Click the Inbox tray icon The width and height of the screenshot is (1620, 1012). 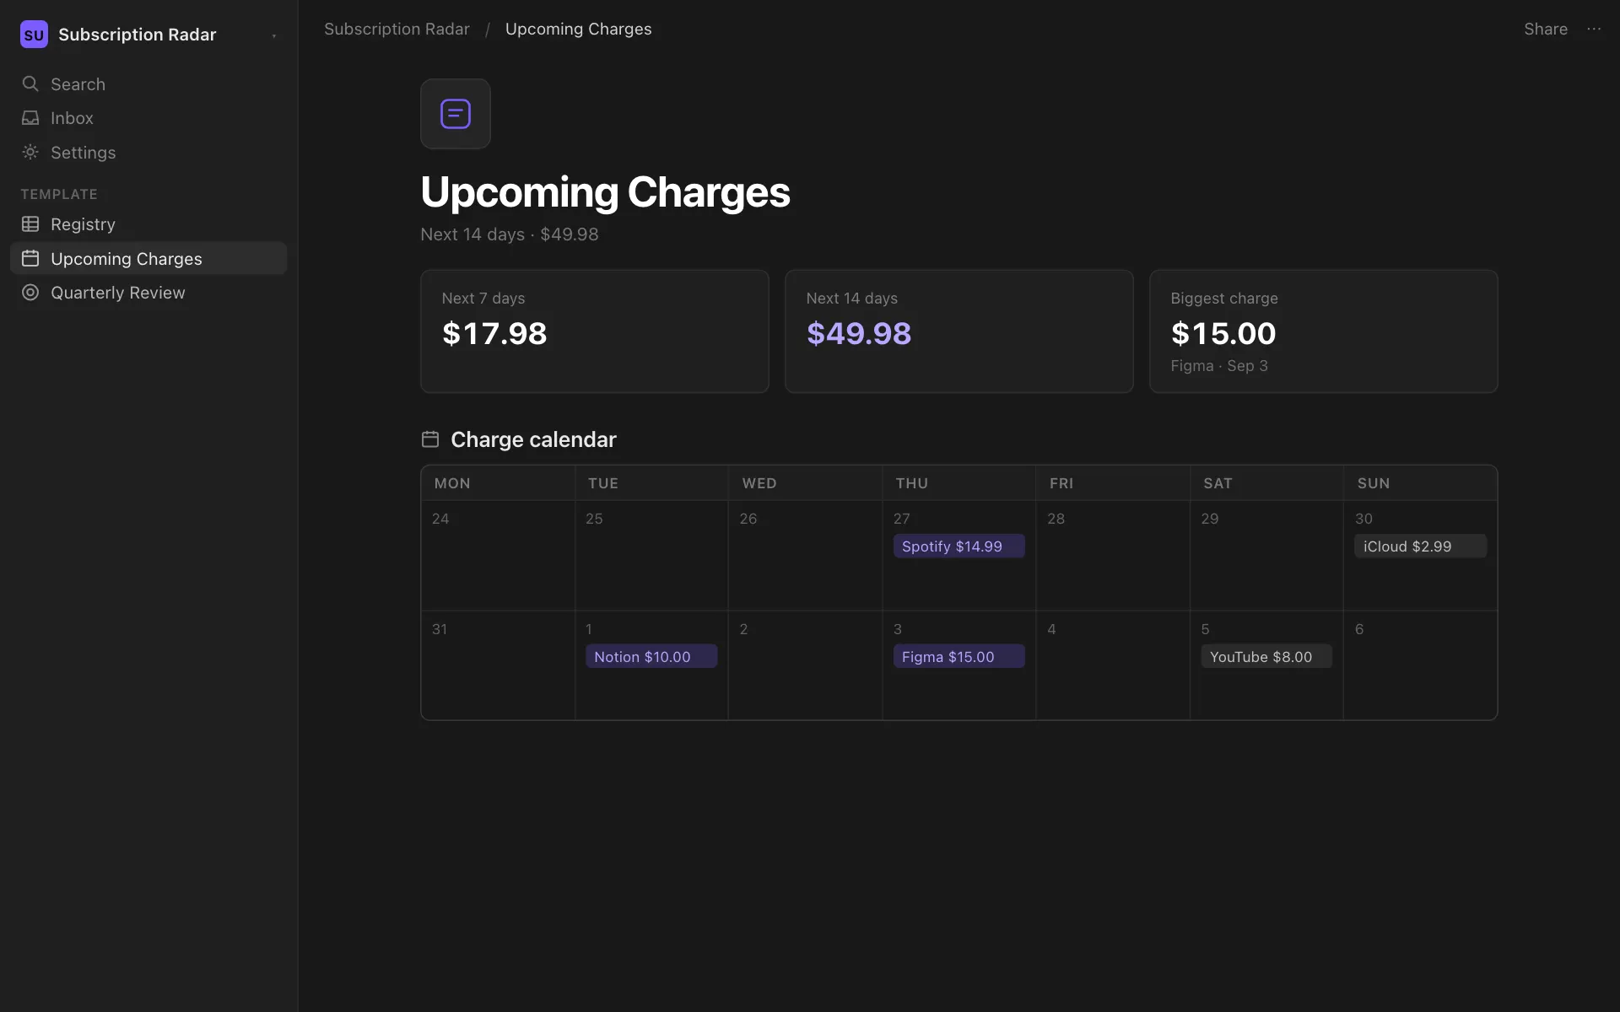pos(30,118)
